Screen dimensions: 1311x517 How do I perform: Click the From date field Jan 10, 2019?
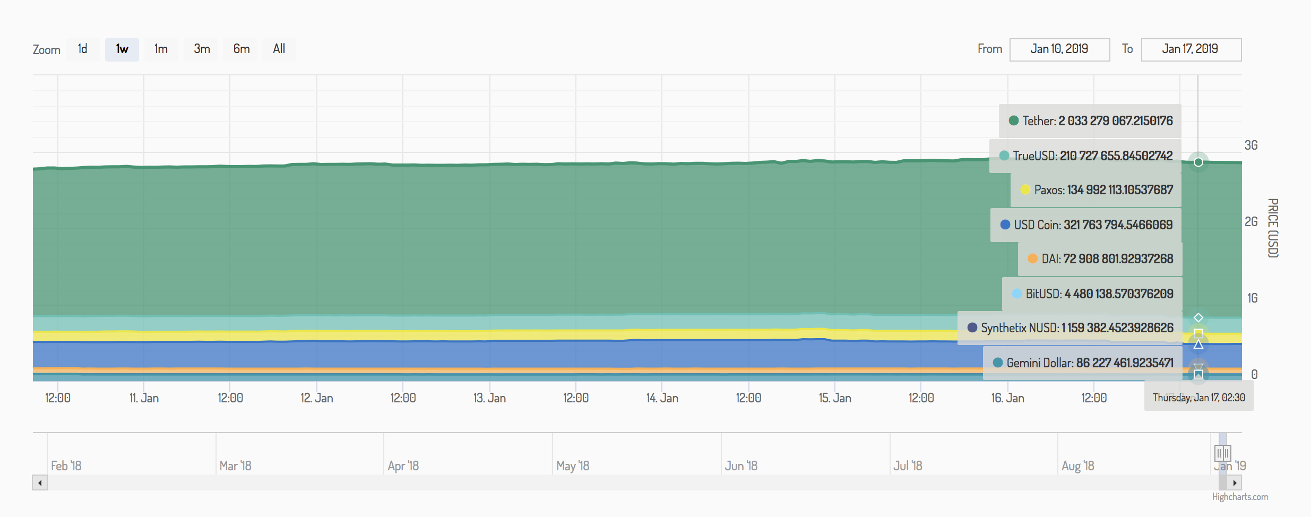[1059, 49]
